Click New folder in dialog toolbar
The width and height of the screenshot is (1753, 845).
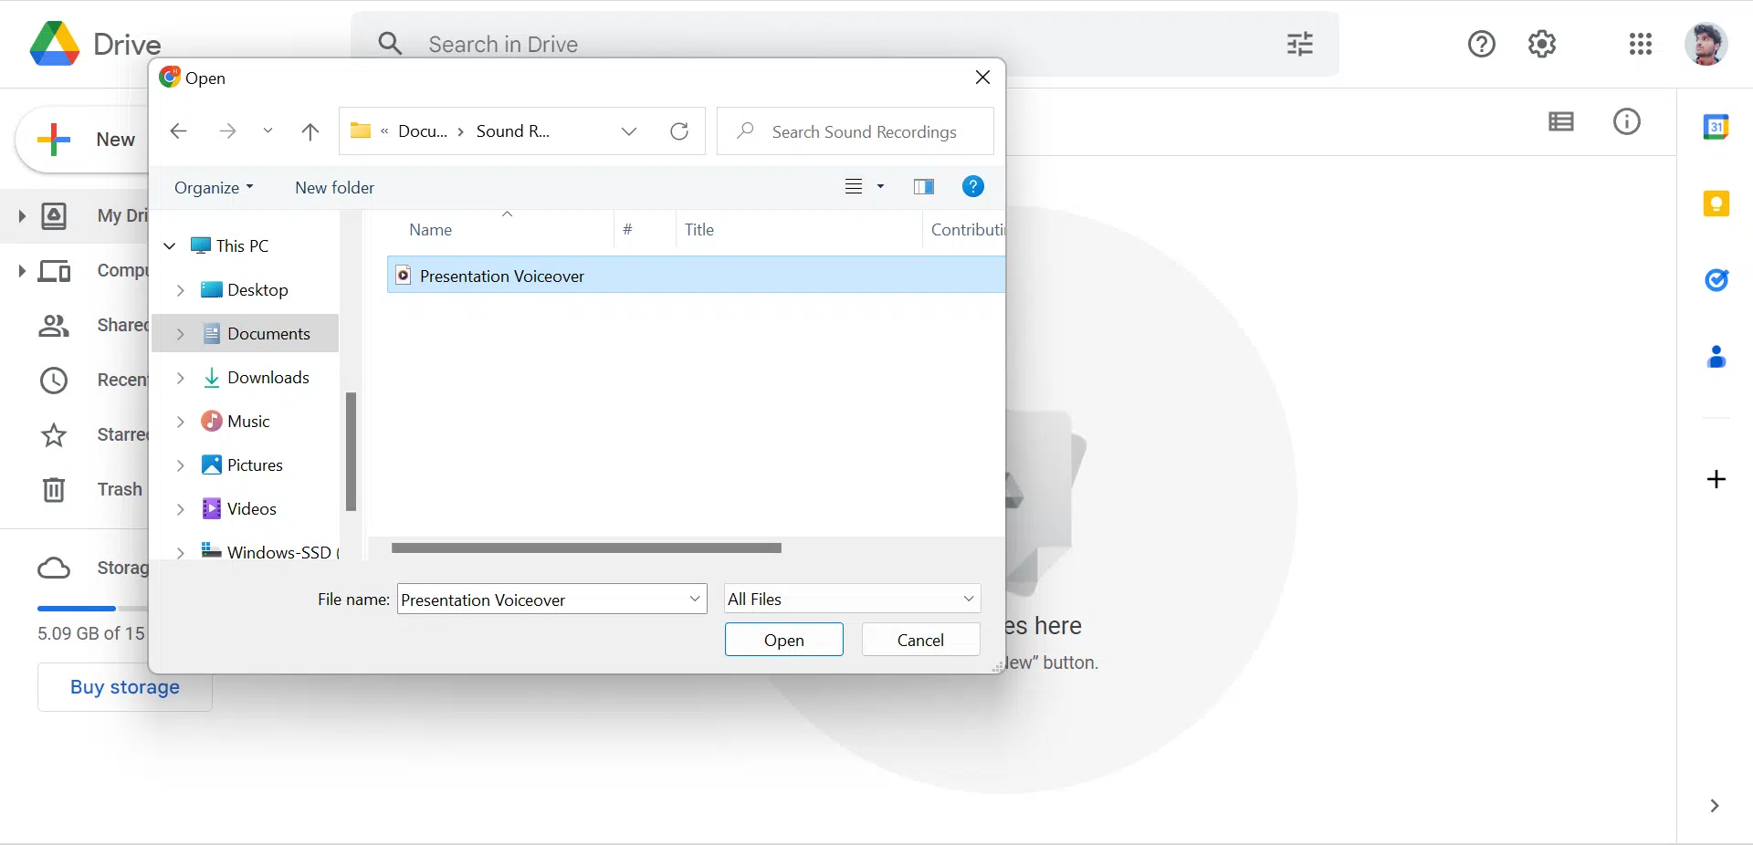coord(334,187)
